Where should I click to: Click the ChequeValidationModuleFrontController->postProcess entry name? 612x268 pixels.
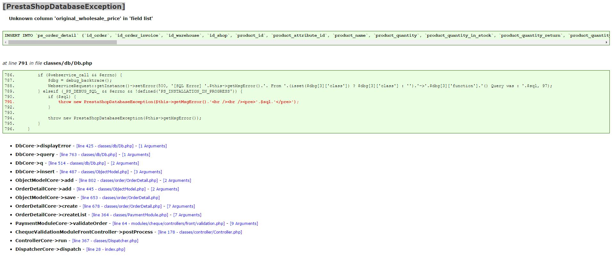[84, 232]
